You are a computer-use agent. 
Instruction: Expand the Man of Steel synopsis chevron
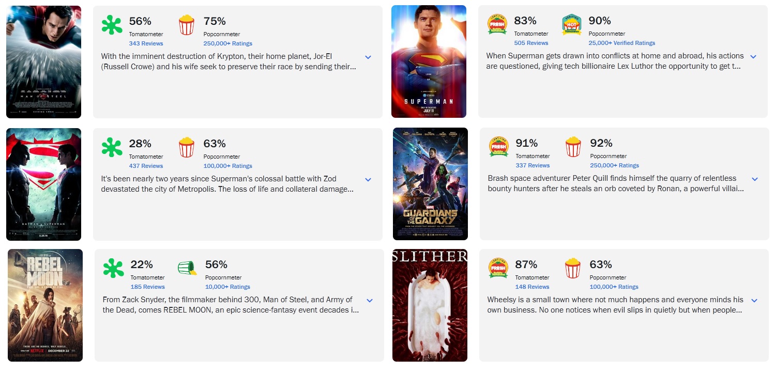pos(368,57)
